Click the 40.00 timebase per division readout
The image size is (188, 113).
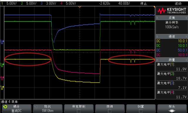(x=124, y=3)
